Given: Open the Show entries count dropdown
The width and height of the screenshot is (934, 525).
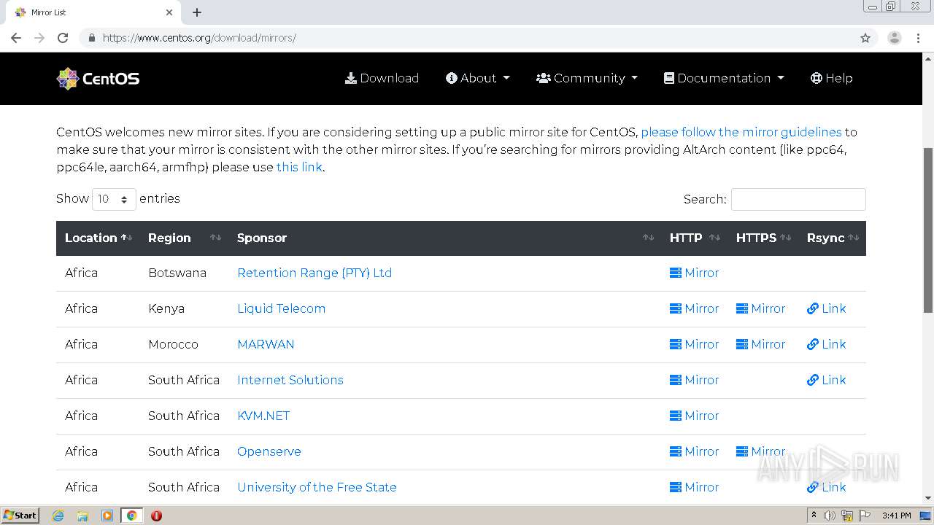Looking at the screenshot, I should click(114, 199).
